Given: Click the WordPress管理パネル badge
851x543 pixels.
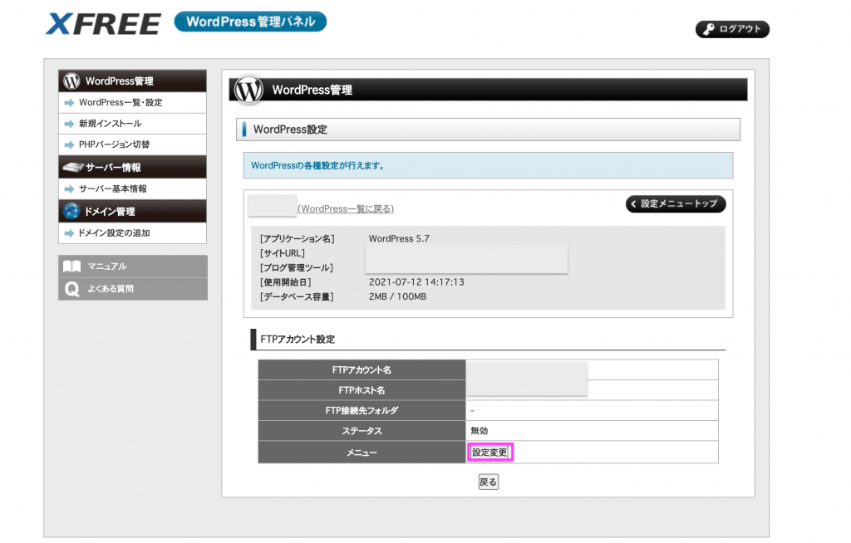Looking at the screenshot, I should pos(250,22).
